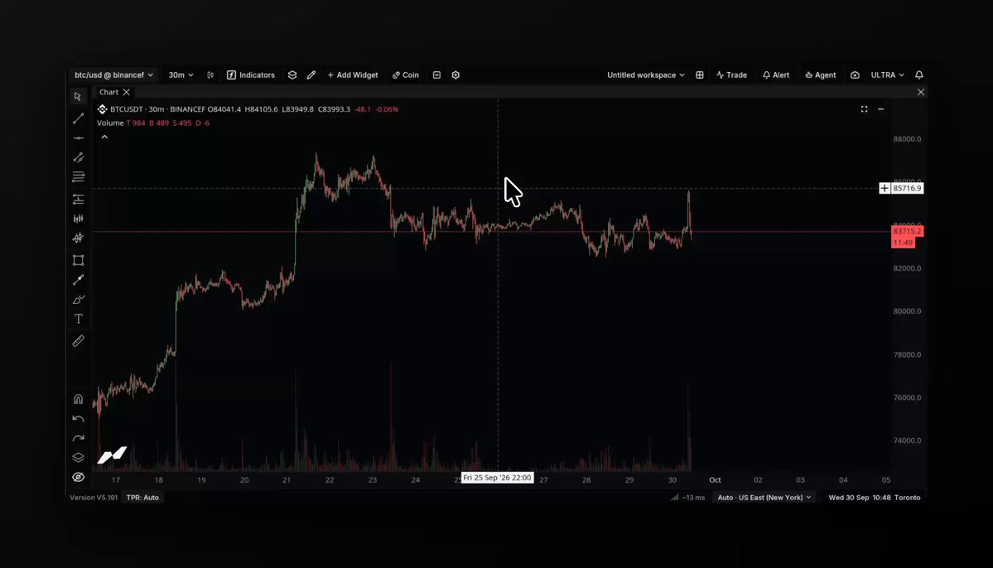Open the btc/usd @ binancef symbol dropdown
993x568 pixels.
coord(114,75)
